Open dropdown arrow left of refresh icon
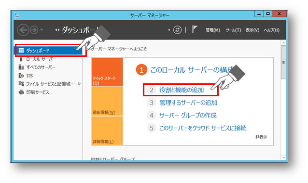The width and height of the screenshot is (308, 183). pos(169,30)
